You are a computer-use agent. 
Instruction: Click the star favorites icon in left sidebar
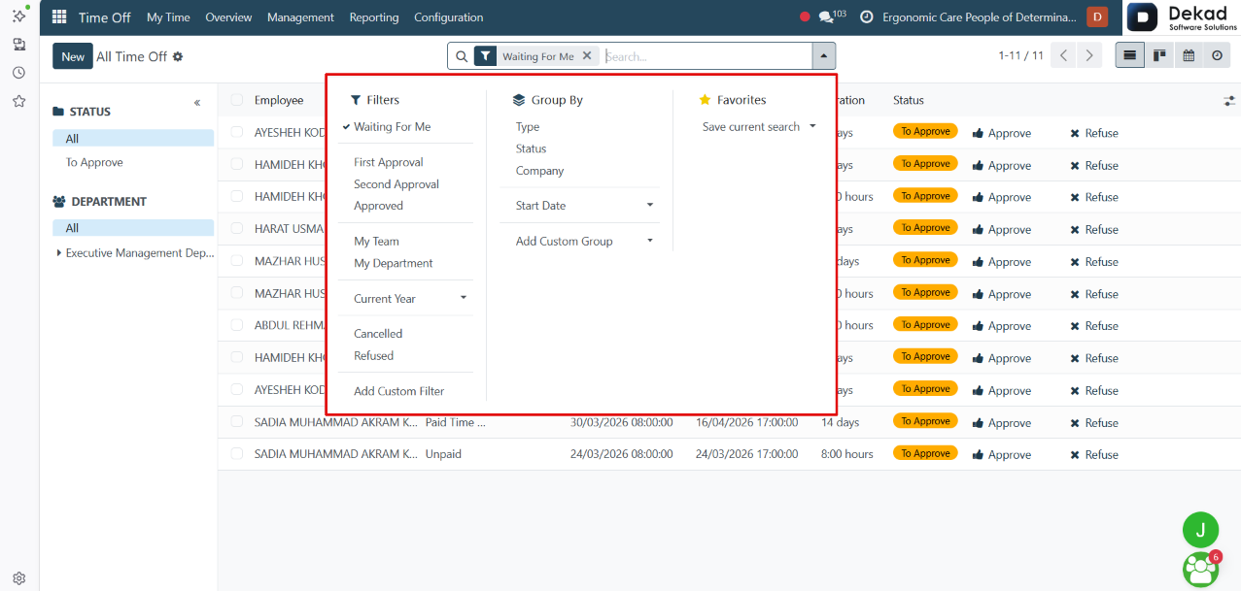[x=18, y=101]
